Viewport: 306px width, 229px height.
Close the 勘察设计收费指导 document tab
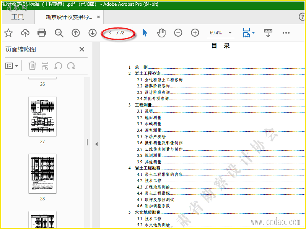pos(99,17)
